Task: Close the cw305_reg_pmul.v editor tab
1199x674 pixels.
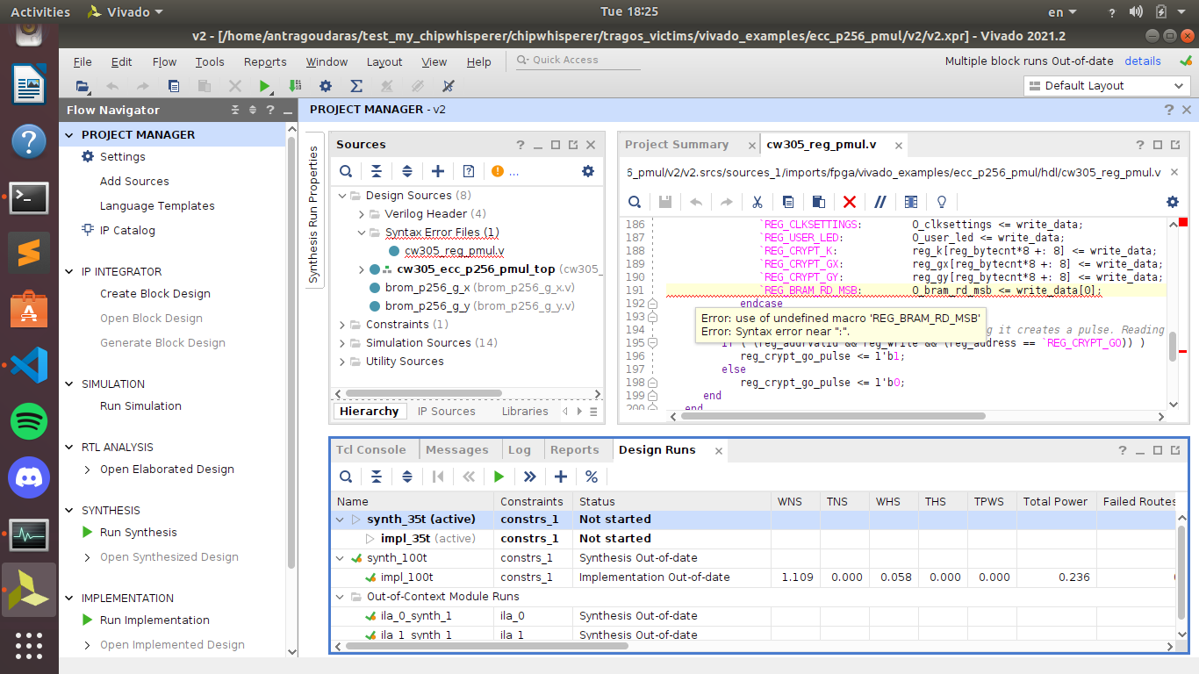Action: pyautogui.click(x=898, y=146)
